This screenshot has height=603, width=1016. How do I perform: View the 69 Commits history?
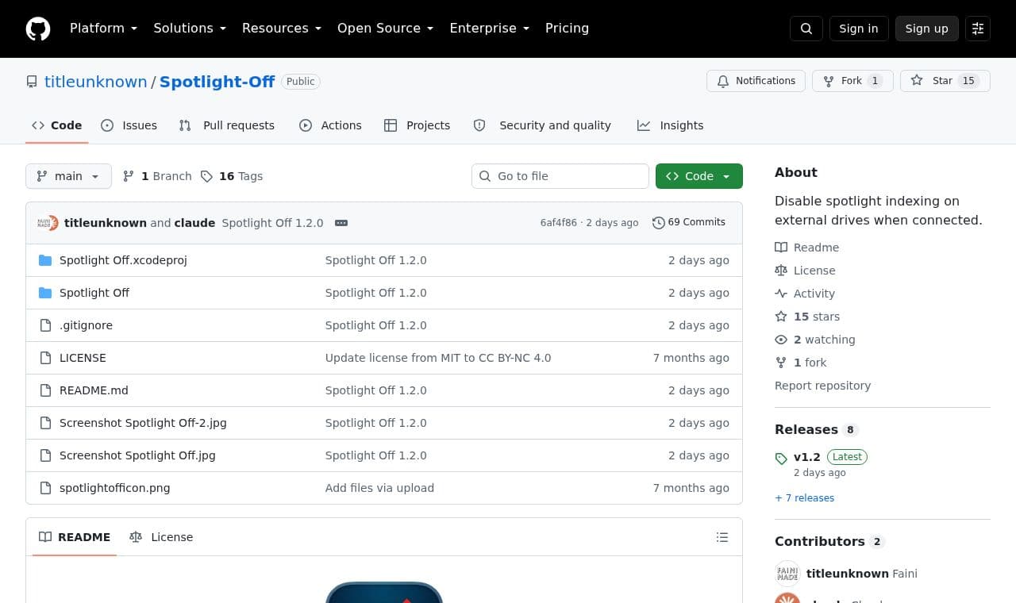[689, 222]
